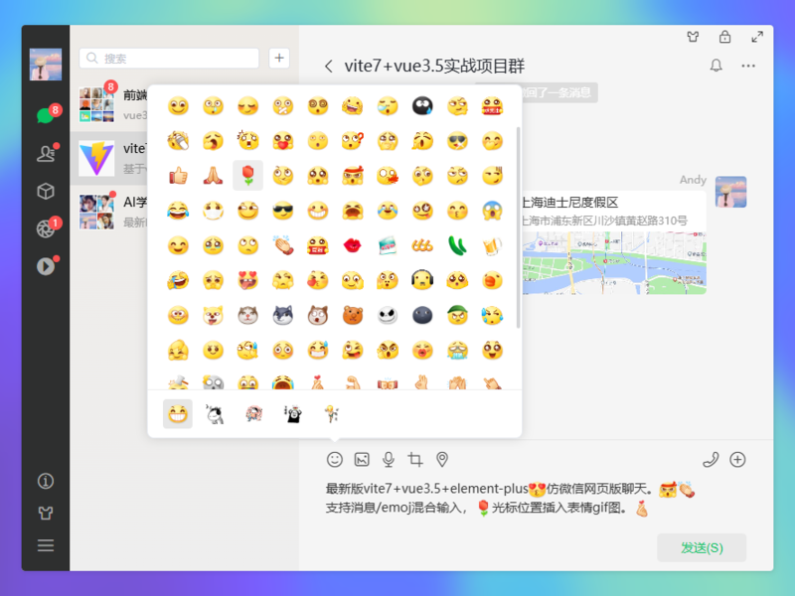Select the grinning emoji tab
Screen dimensions: 795x596
point(178,414)
